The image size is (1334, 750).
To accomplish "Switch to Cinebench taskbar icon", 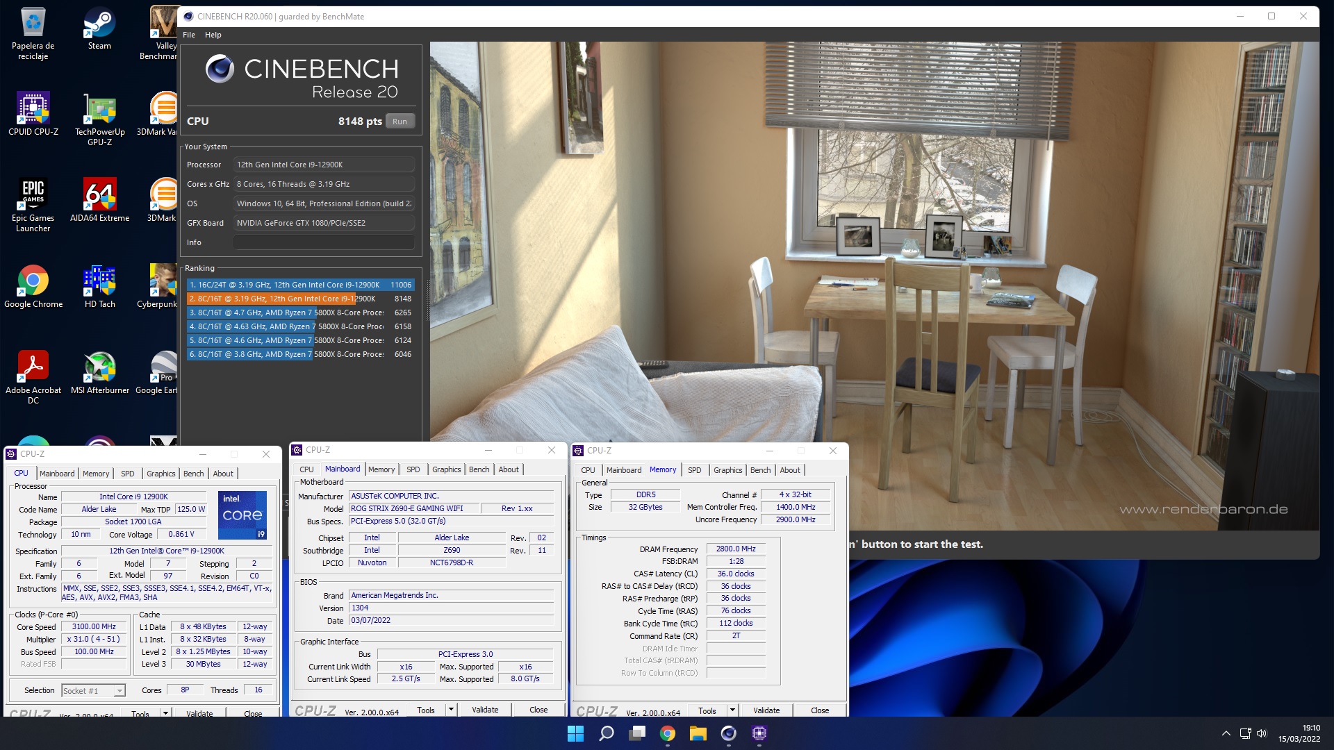I will 728,733.
